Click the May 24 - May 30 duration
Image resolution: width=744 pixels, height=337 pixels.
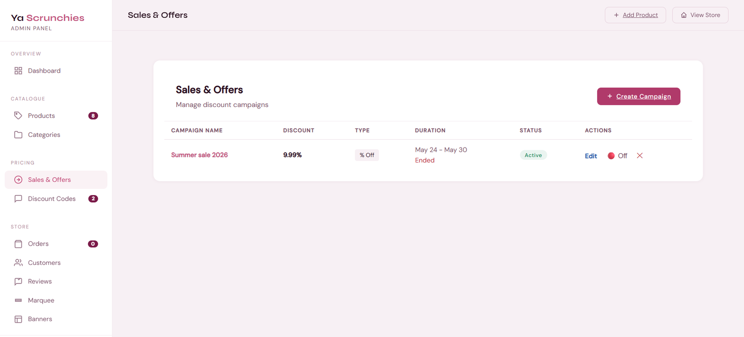[x=441, y=150]
